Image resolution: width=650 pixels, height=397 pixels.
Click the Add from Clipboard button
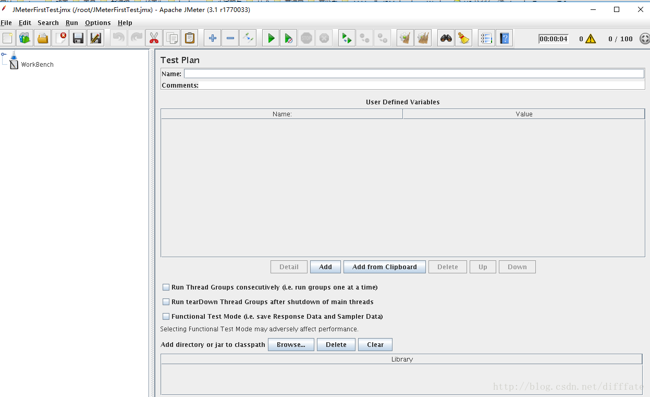pyautogui.click(x=385, y=267)
